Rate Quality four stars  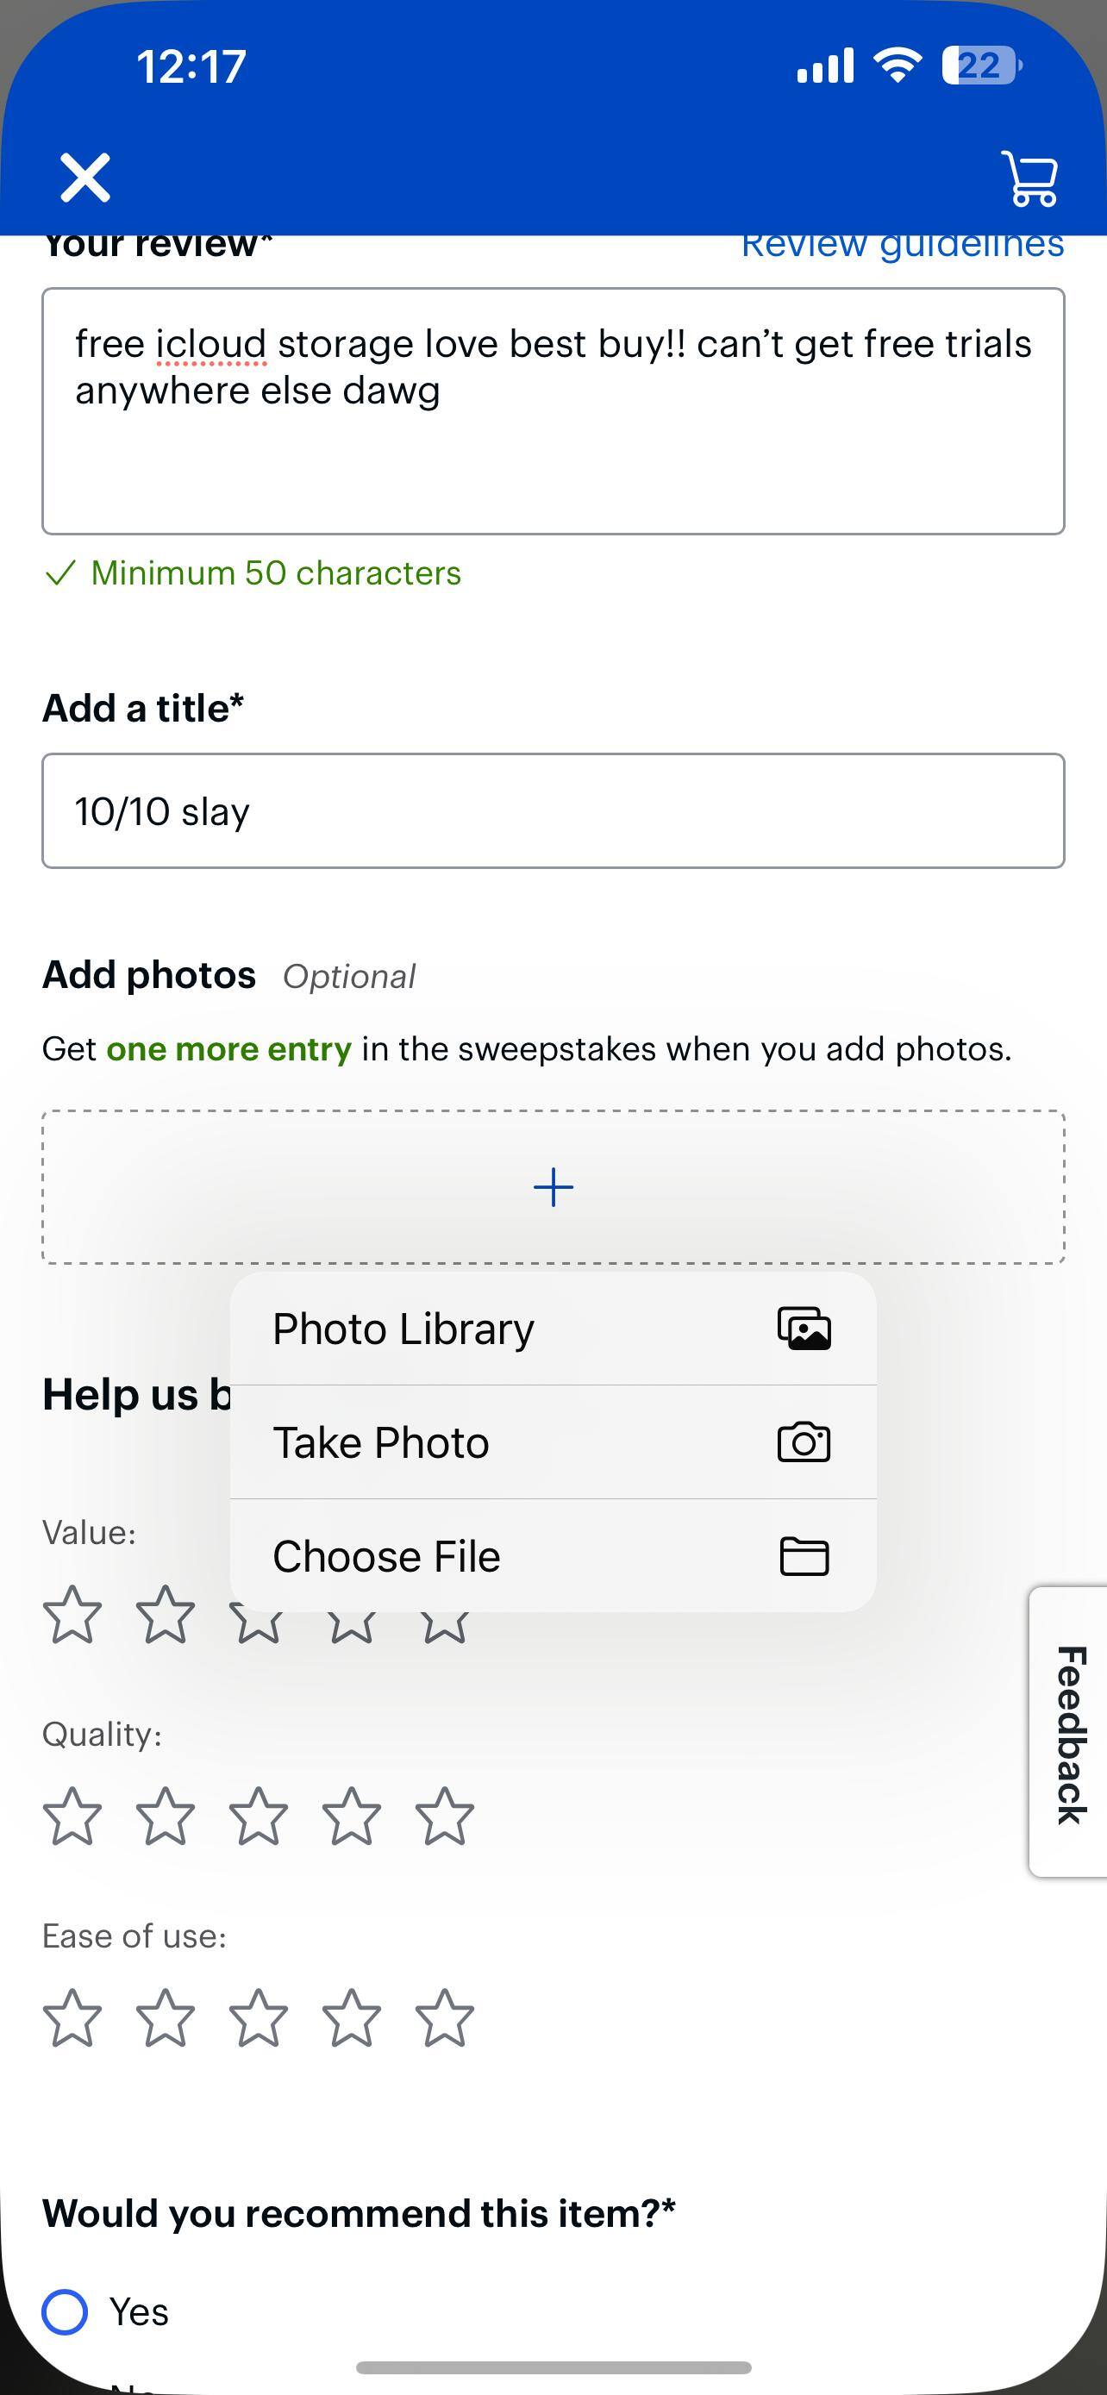click(x=352, y=1815)
